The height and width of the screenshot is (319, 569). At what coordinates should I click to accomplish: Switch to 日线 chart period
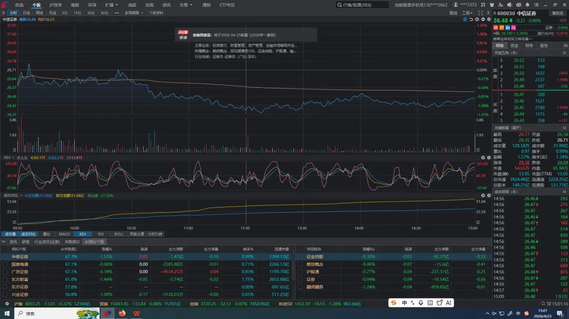[26, 13]
